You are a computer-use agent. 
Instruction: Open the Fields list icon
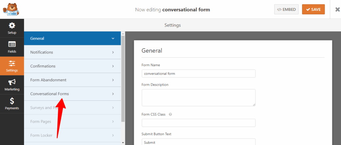(12, 44)
